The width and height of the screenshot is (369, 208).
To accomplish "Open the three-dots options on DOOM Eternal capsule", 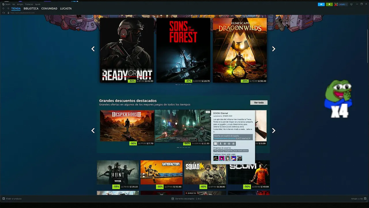I will pyautogui.click(x=208, y=112).
